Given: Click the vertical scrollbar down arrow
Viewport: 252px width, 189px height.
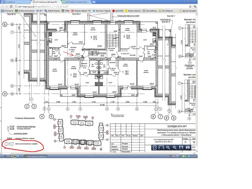Looking at the screenshot, I should 196,151.
